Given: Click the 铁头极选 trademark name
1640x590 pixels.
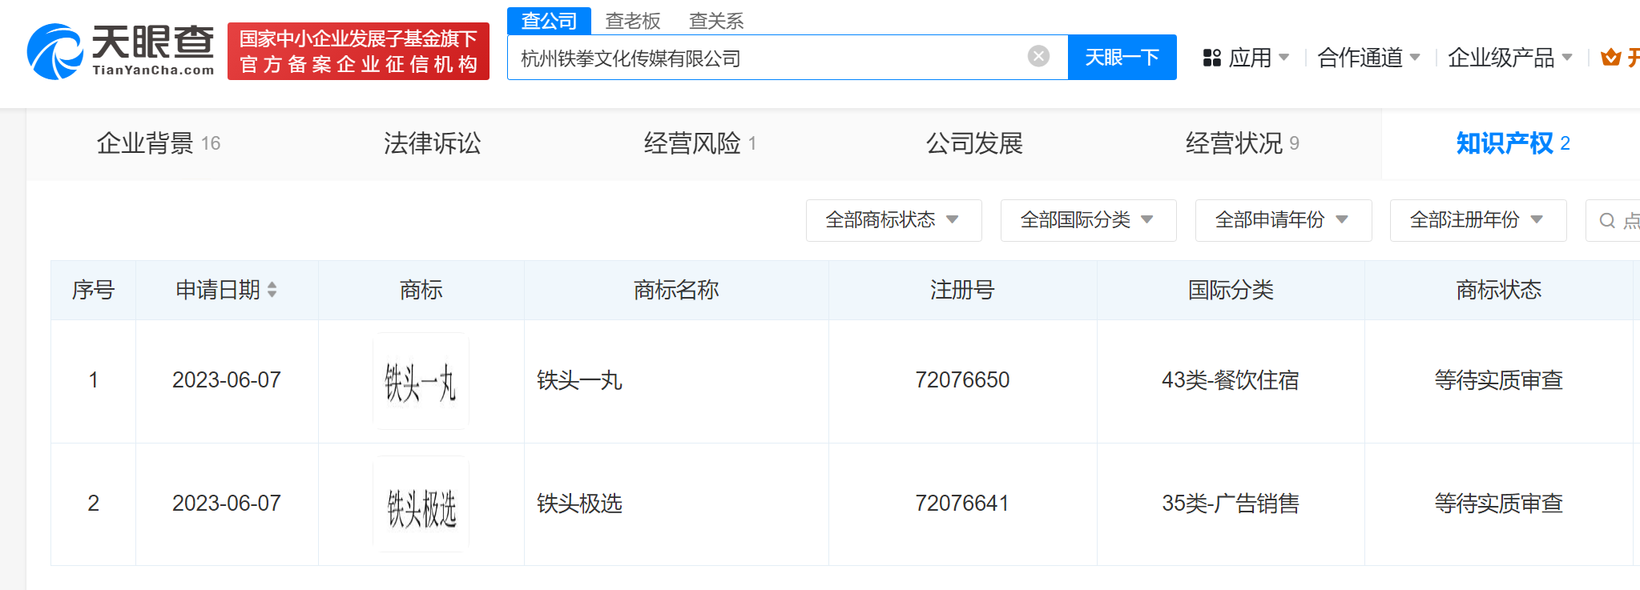Looking at the screenshot, I should click(x=579, y=504).
